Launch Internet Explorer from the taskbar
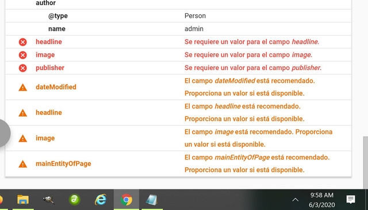 pyautogui.click(x=101, y=200)
